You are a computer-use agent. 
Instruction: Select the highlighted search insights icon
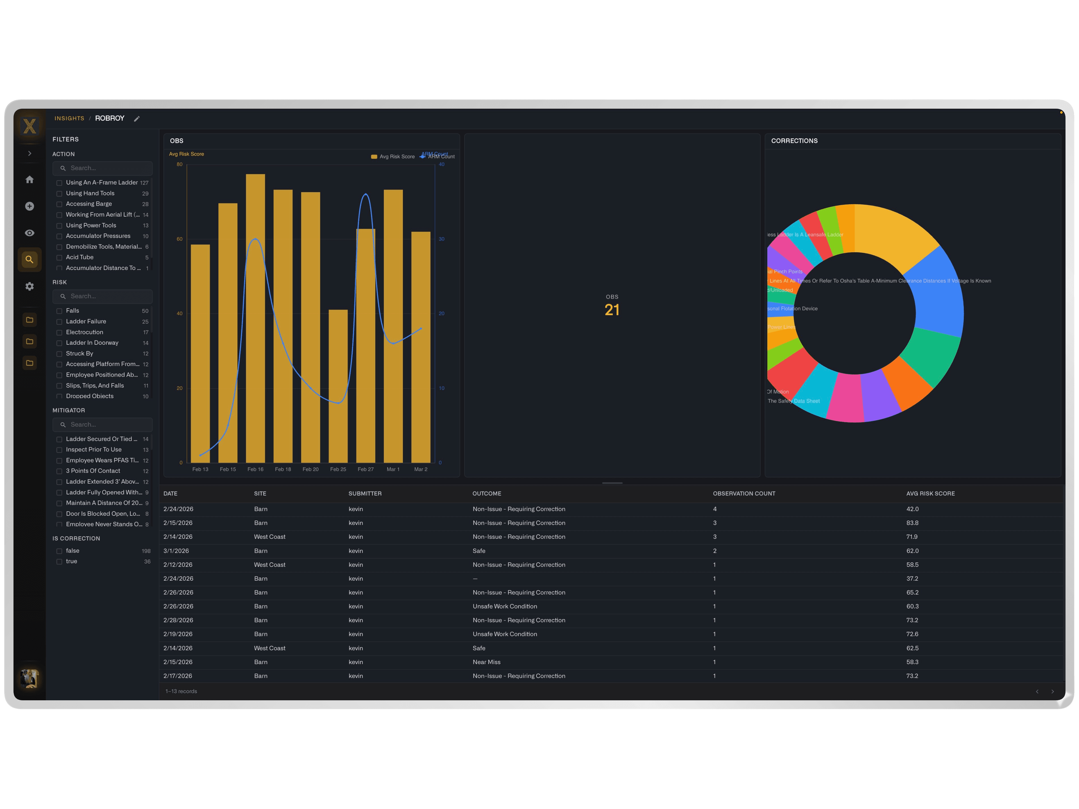[30, 260]
